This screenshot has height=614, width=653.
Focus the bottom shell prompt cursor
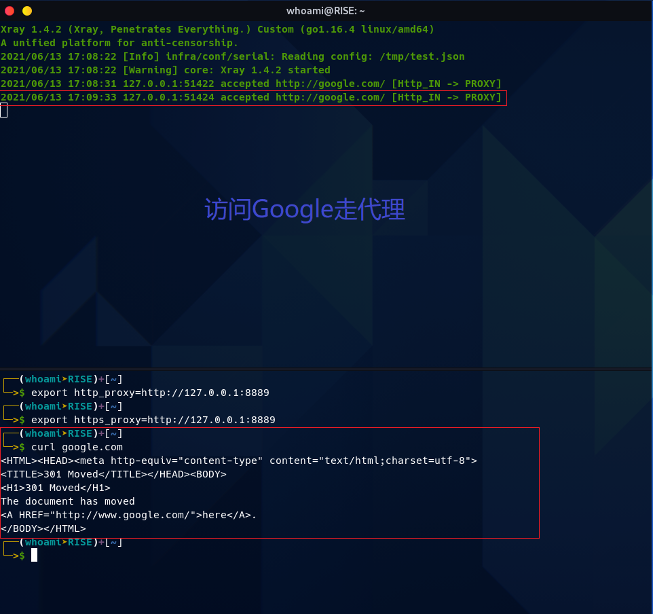point(34,556)
